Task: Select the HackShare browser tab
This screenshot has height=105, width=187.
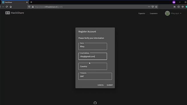Action: 15,2
